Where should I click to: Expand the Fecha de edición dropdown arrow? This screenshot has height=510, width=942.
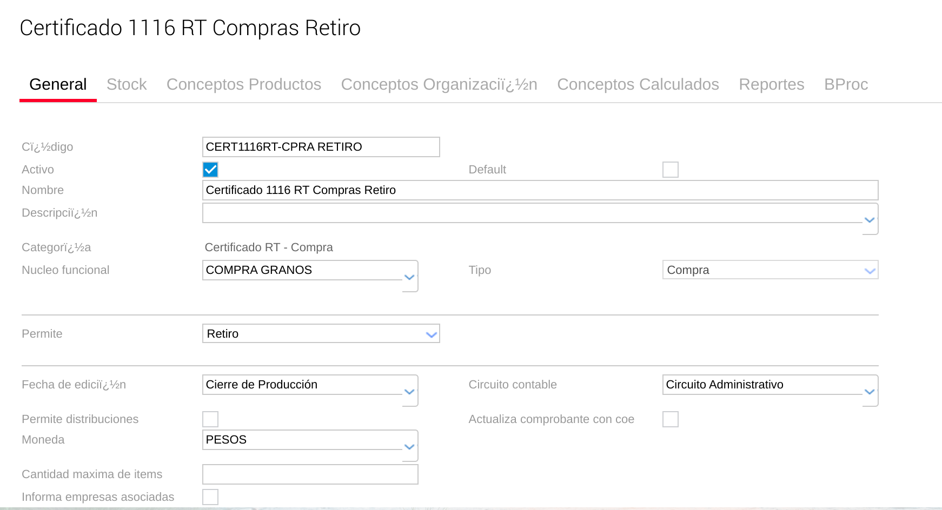point(410,392)
